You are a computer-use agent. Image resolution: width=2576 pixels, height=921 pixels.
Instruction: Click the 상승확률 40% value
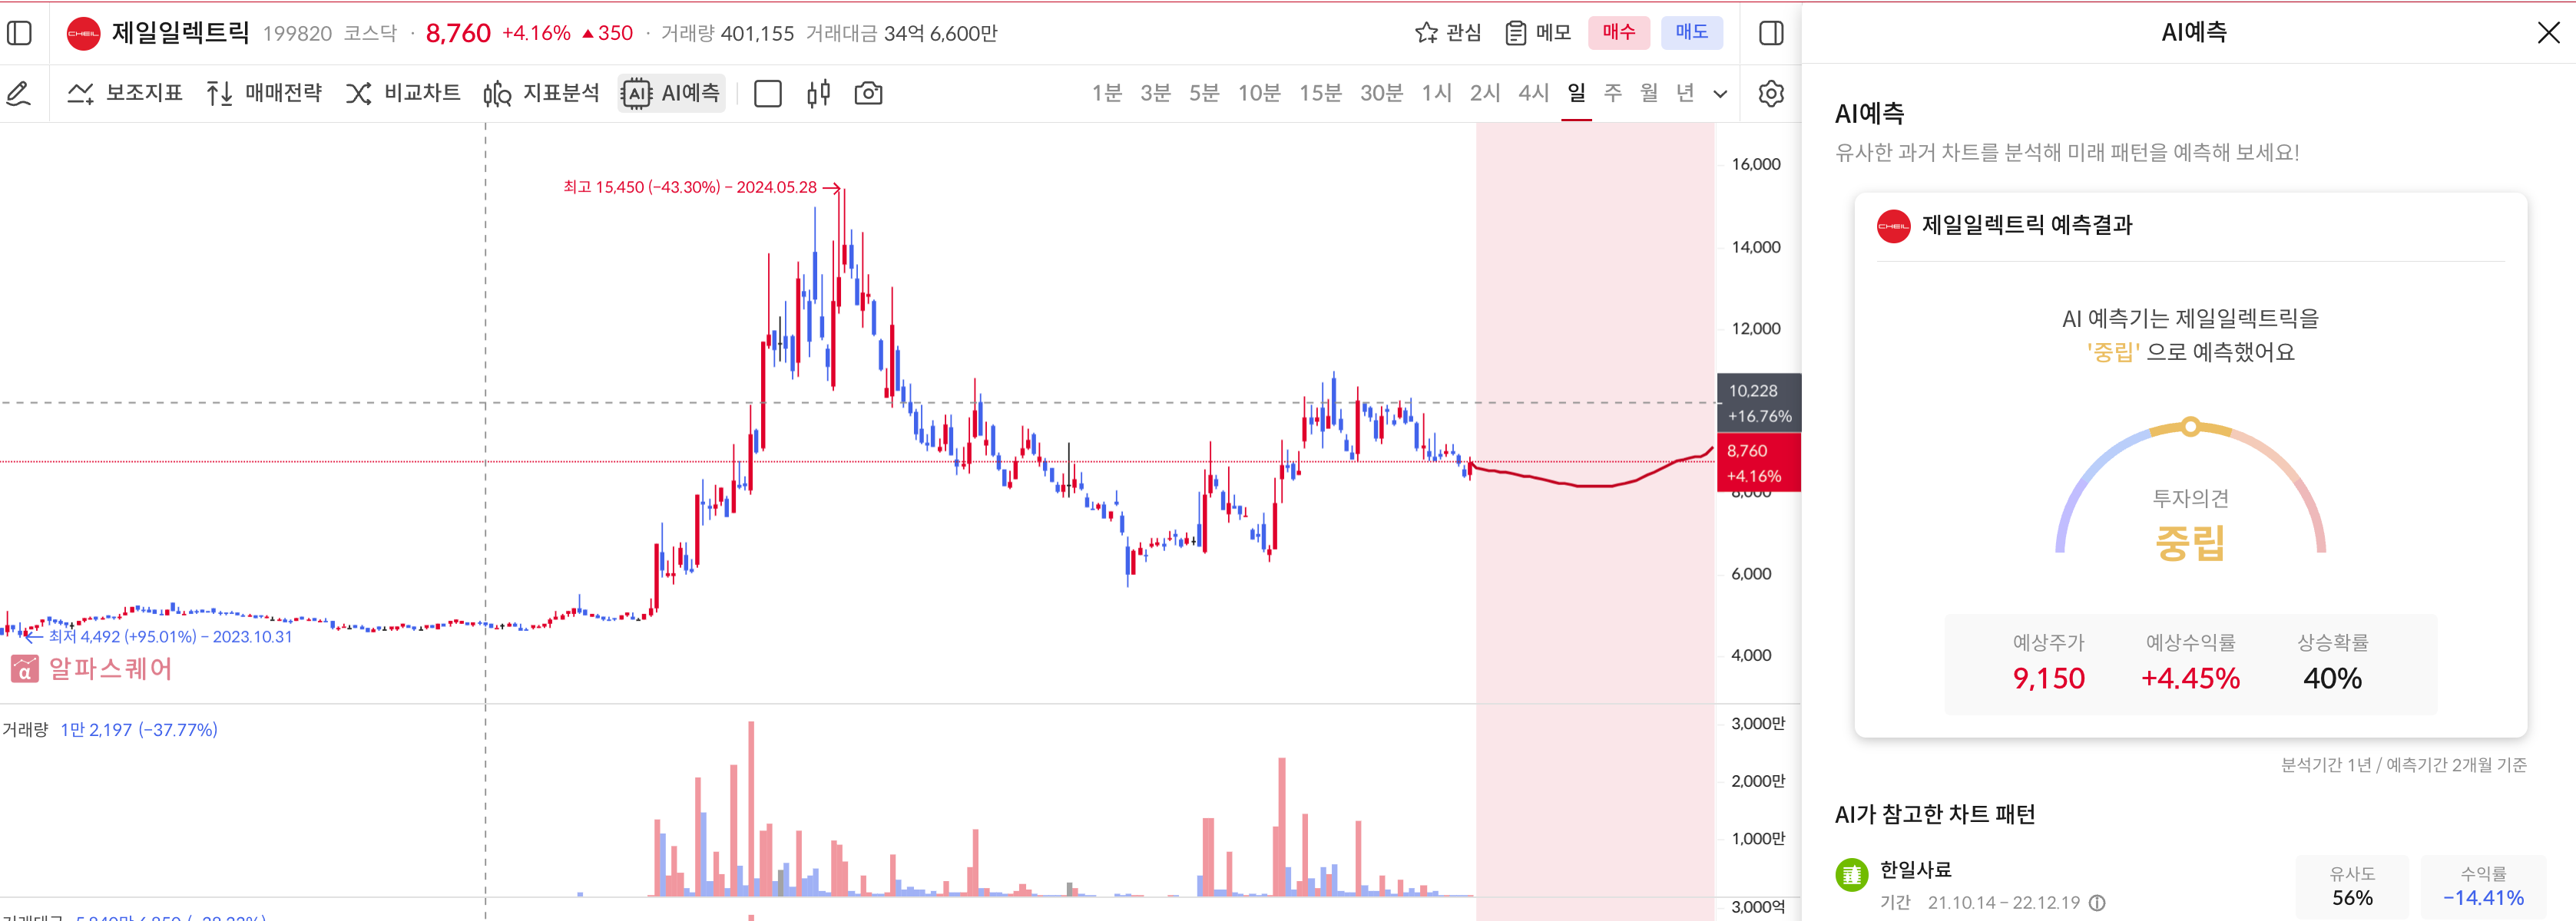2332,678
